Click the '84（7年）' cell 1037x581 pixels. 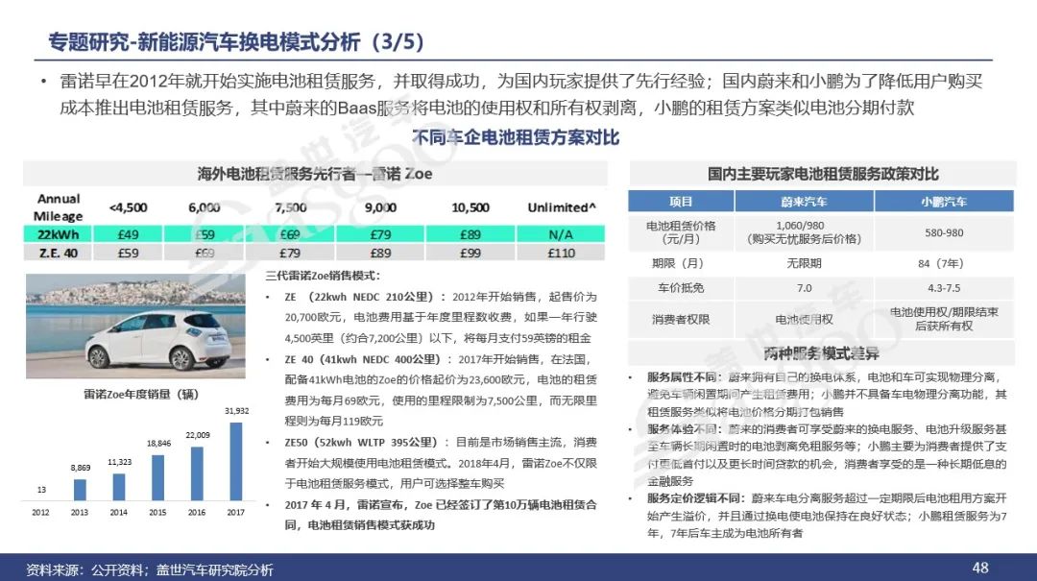tap(944, 263)
